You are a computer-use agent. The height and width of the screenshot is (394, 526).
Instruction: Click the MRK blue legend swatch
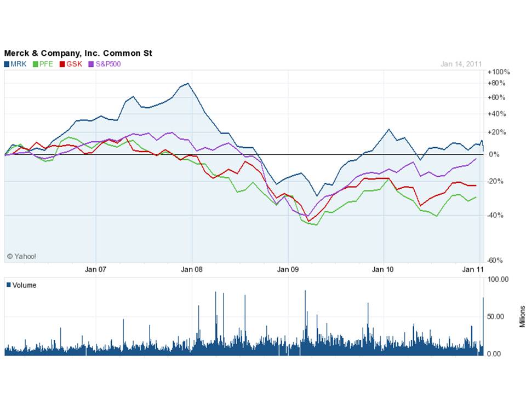point(7,64)
